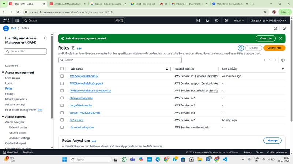
Task: Go back in browser history
Action: (x=4, y=12)
